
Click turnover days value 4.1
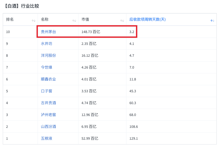(x=132, y=44)
